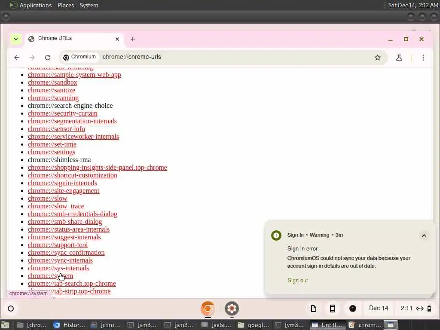Open Settings gear app on the shelf
The width and height of the screenshot is (440, 330).
coord(232,309)
